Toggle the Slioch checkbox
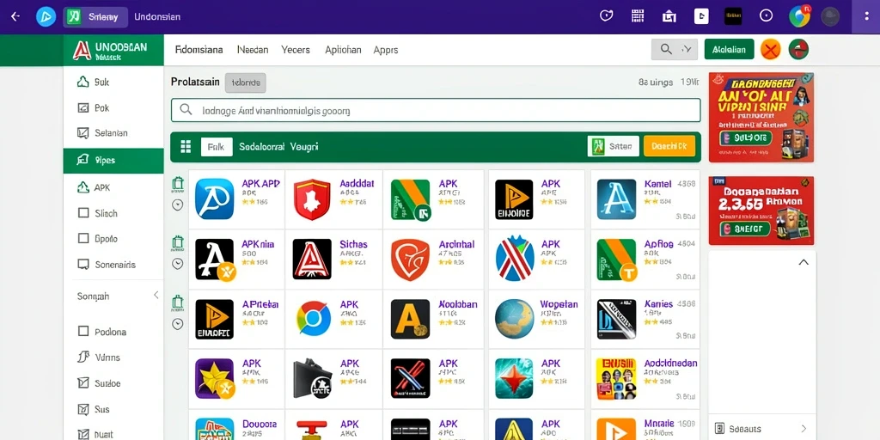 83,213
